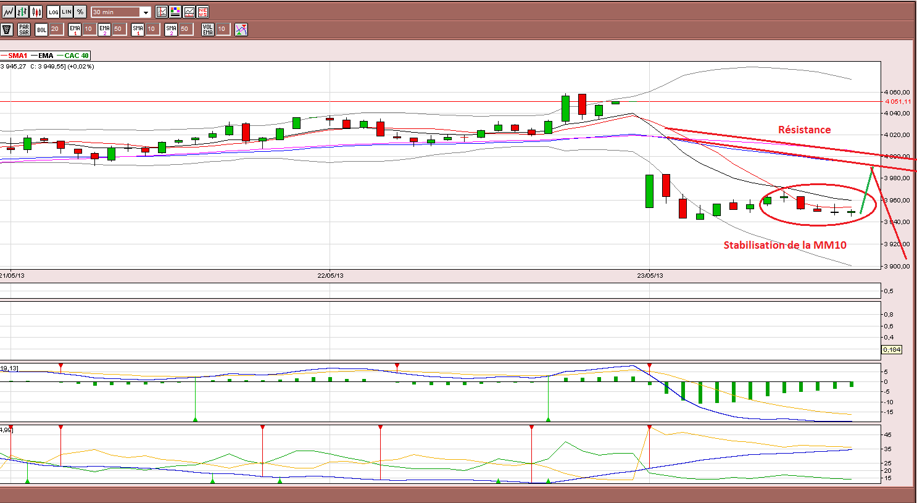917x503 pixels.
Task: Open the indicator panel chart icon
Action: pos(189,12)
